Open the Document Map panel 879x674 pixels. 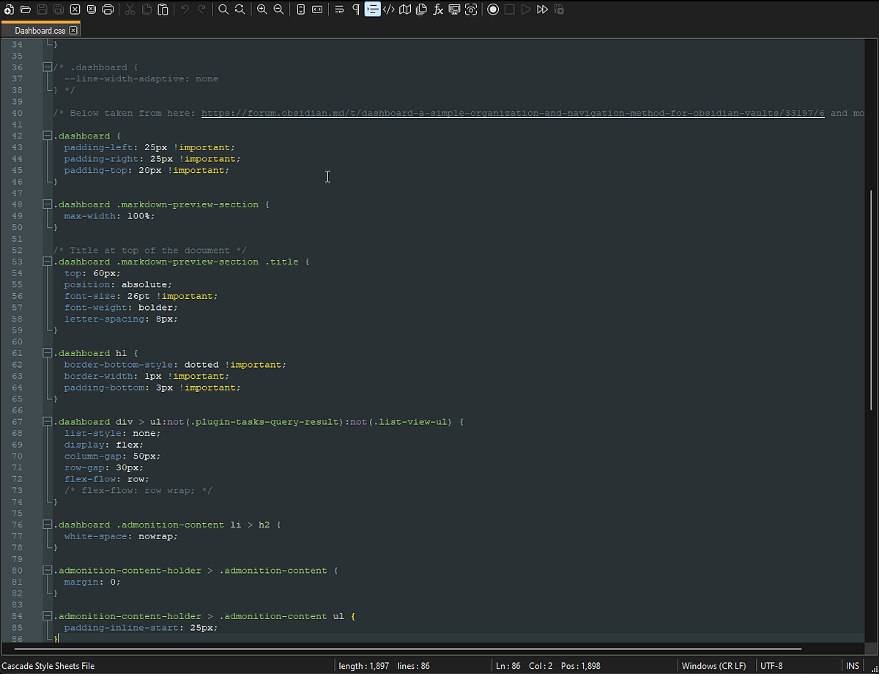[x=405, y=10]
